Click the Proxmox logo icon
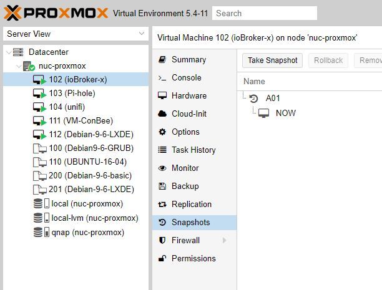382x290 pixels. pyautogui.click(x=13, y=12)
